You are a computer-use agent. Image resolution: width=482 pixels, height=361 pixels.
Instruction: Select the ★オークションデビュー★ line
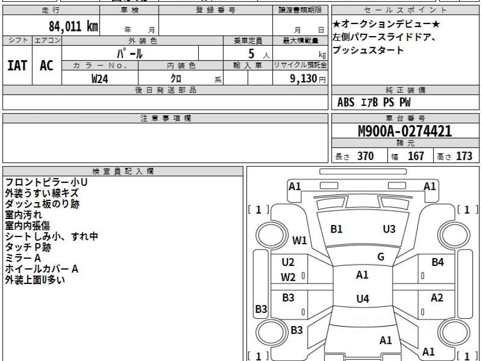click(x=386, y=24)
